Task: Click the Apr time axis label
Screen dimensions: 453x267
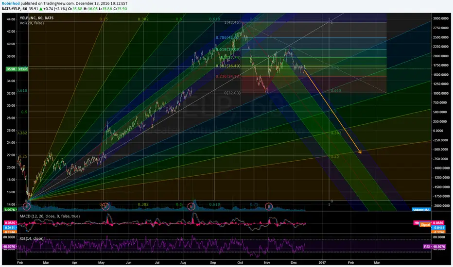Action: pyautogui.click(x=74, y=263)
